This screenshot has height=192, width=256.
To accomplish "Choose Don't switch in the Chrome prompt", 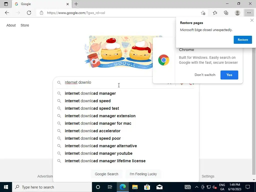I will [205, 75].
